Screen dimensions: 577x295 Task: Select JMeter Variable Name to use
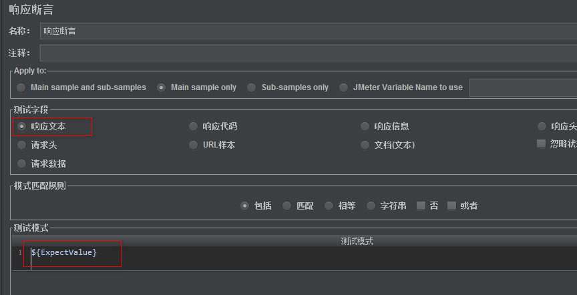(343, 87)
